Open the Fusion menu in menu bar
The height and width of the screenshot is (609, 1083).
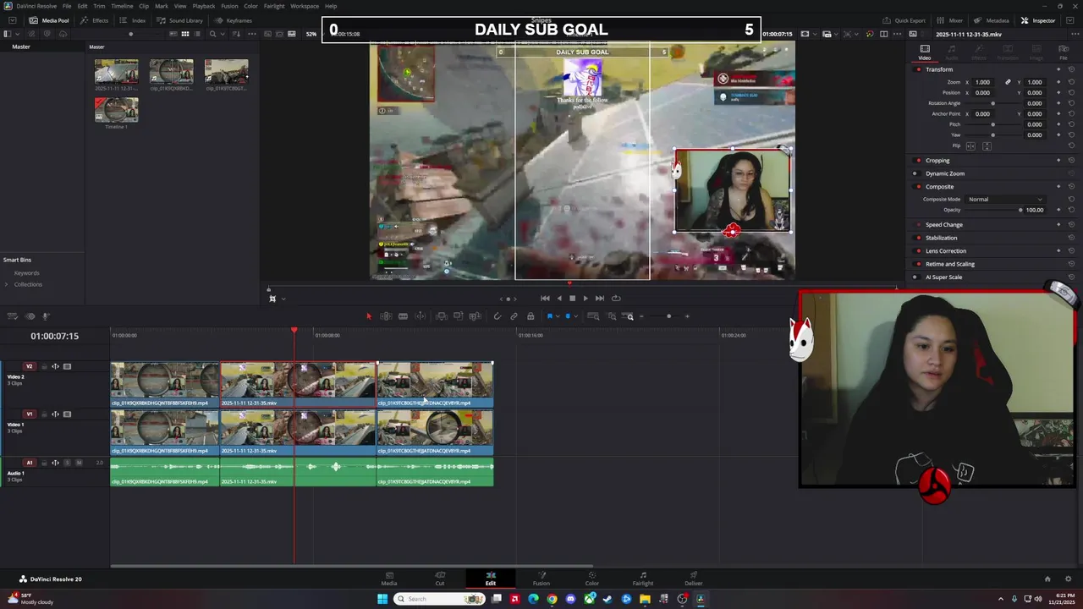[x=229, y=6]
